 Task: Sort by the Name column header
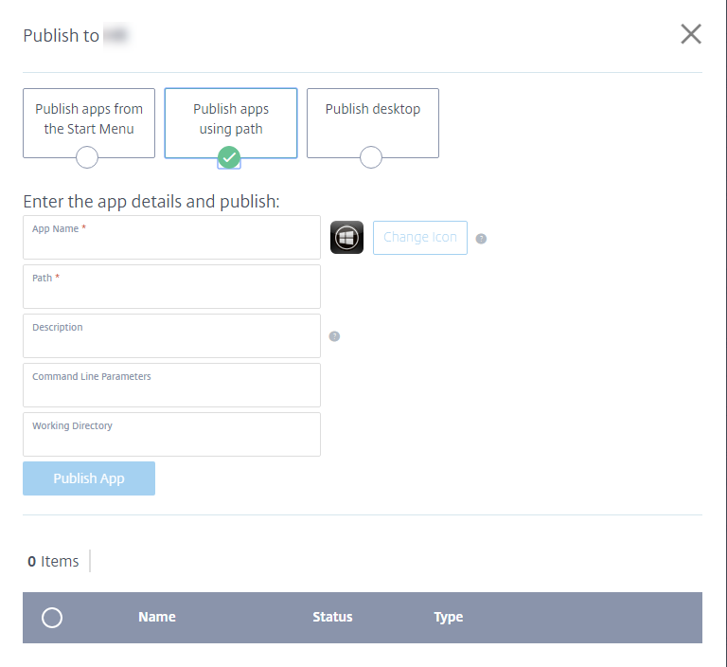point(157,617)
